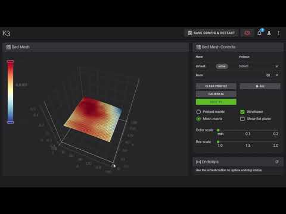The image size is (286, 214).
Task: Click the Bed Mesh panel grid icon
Action: 8,47
